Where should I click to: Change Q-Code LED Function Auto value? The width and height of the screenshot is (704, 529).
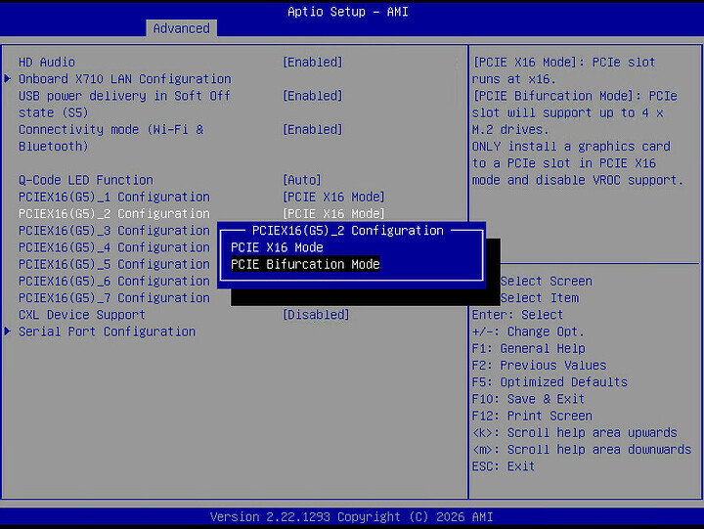point(302,180)
